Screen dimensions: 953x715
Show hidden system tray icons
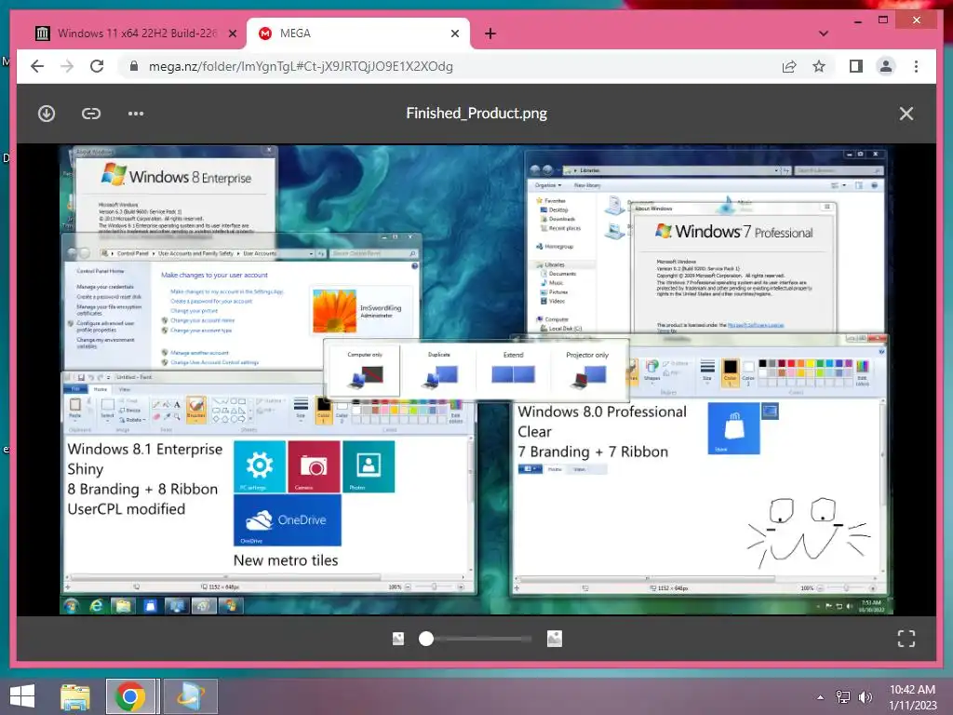tap(821, 697)
